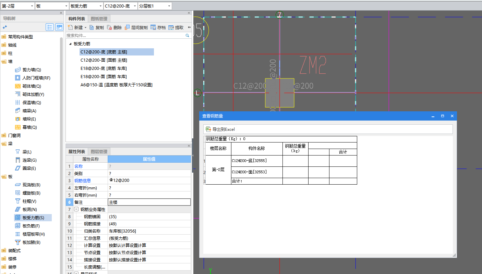Select the 剪力墙(Q) shear wall icon
Viewport: 482px width, 274px height.
point(18,70)
